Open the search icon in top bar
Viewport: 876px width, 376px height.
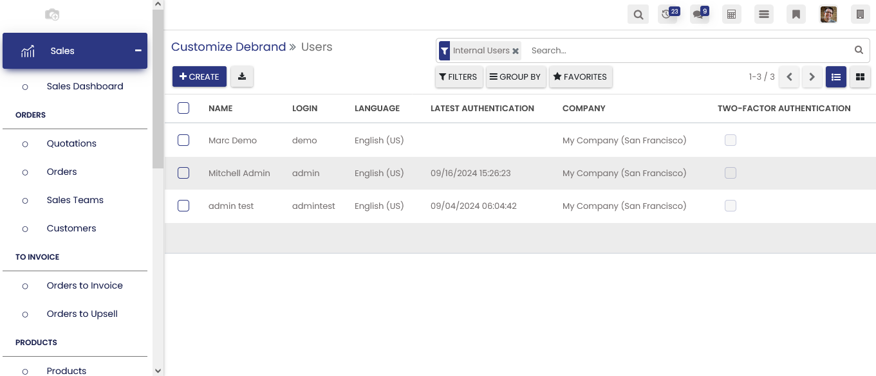pos(638,15)
